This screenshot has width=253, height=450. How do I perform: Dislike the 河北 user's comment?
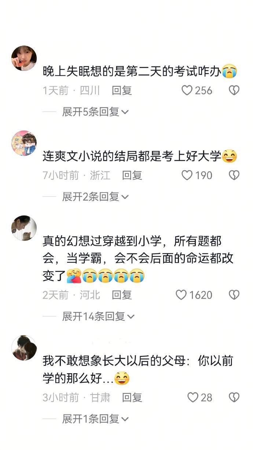(x=234, y=295)
